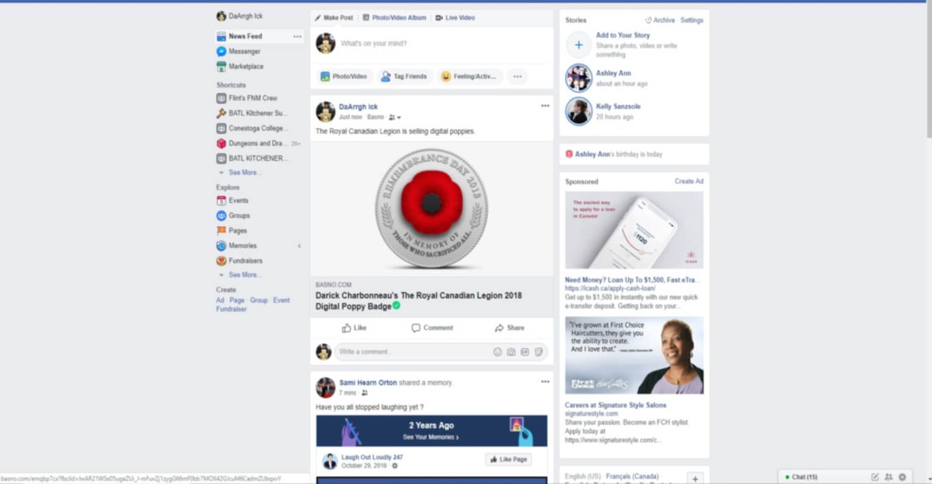Click the Create Ad link in the left sidebar

[x=220, y=300]
